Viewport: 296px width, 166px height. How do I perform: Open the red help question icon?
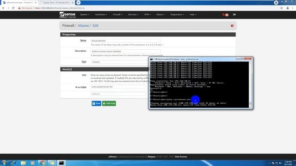232,26
